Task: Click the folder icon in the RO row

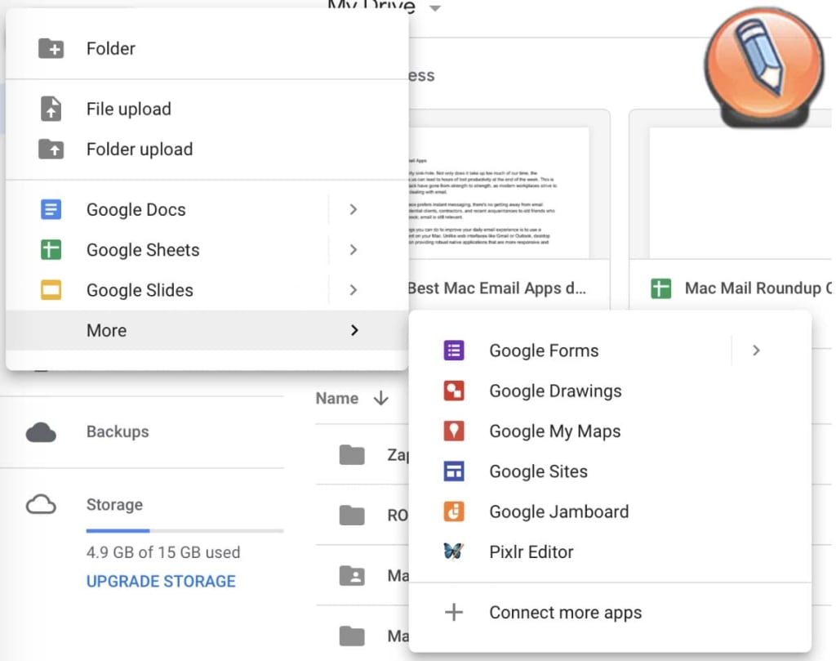Action: tap(352, 515)
